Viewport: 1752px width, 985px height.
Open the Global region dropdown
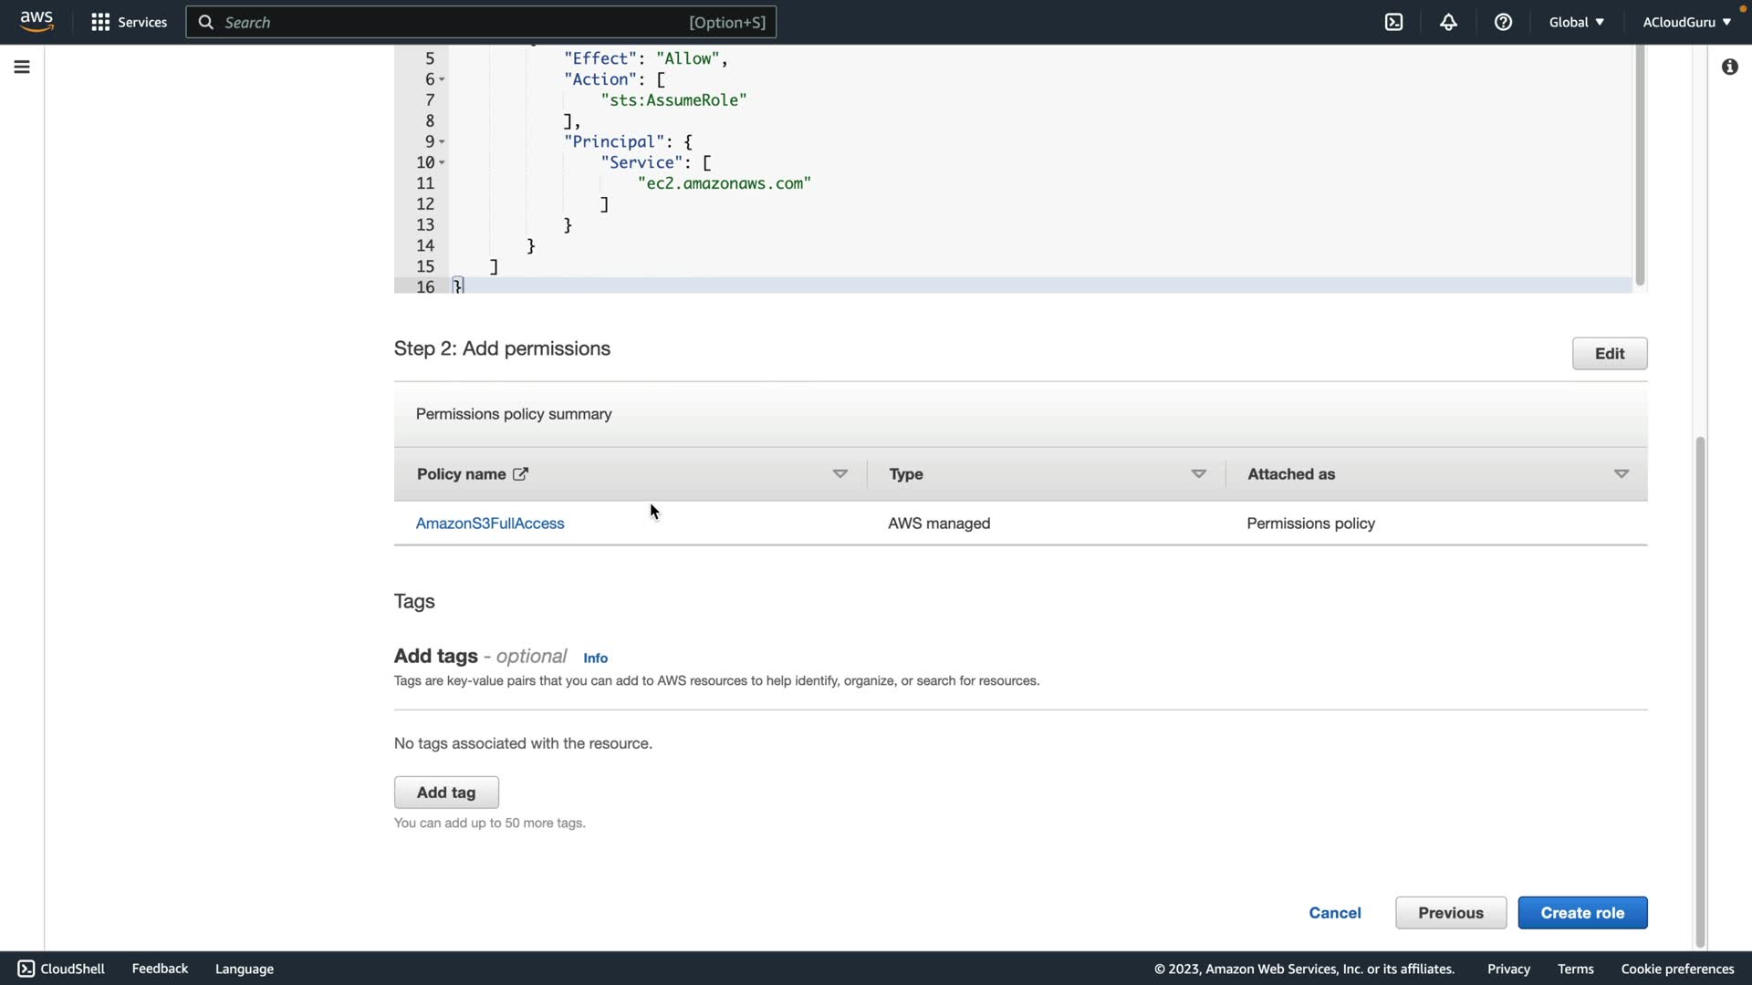click(x=1576, y=22)
